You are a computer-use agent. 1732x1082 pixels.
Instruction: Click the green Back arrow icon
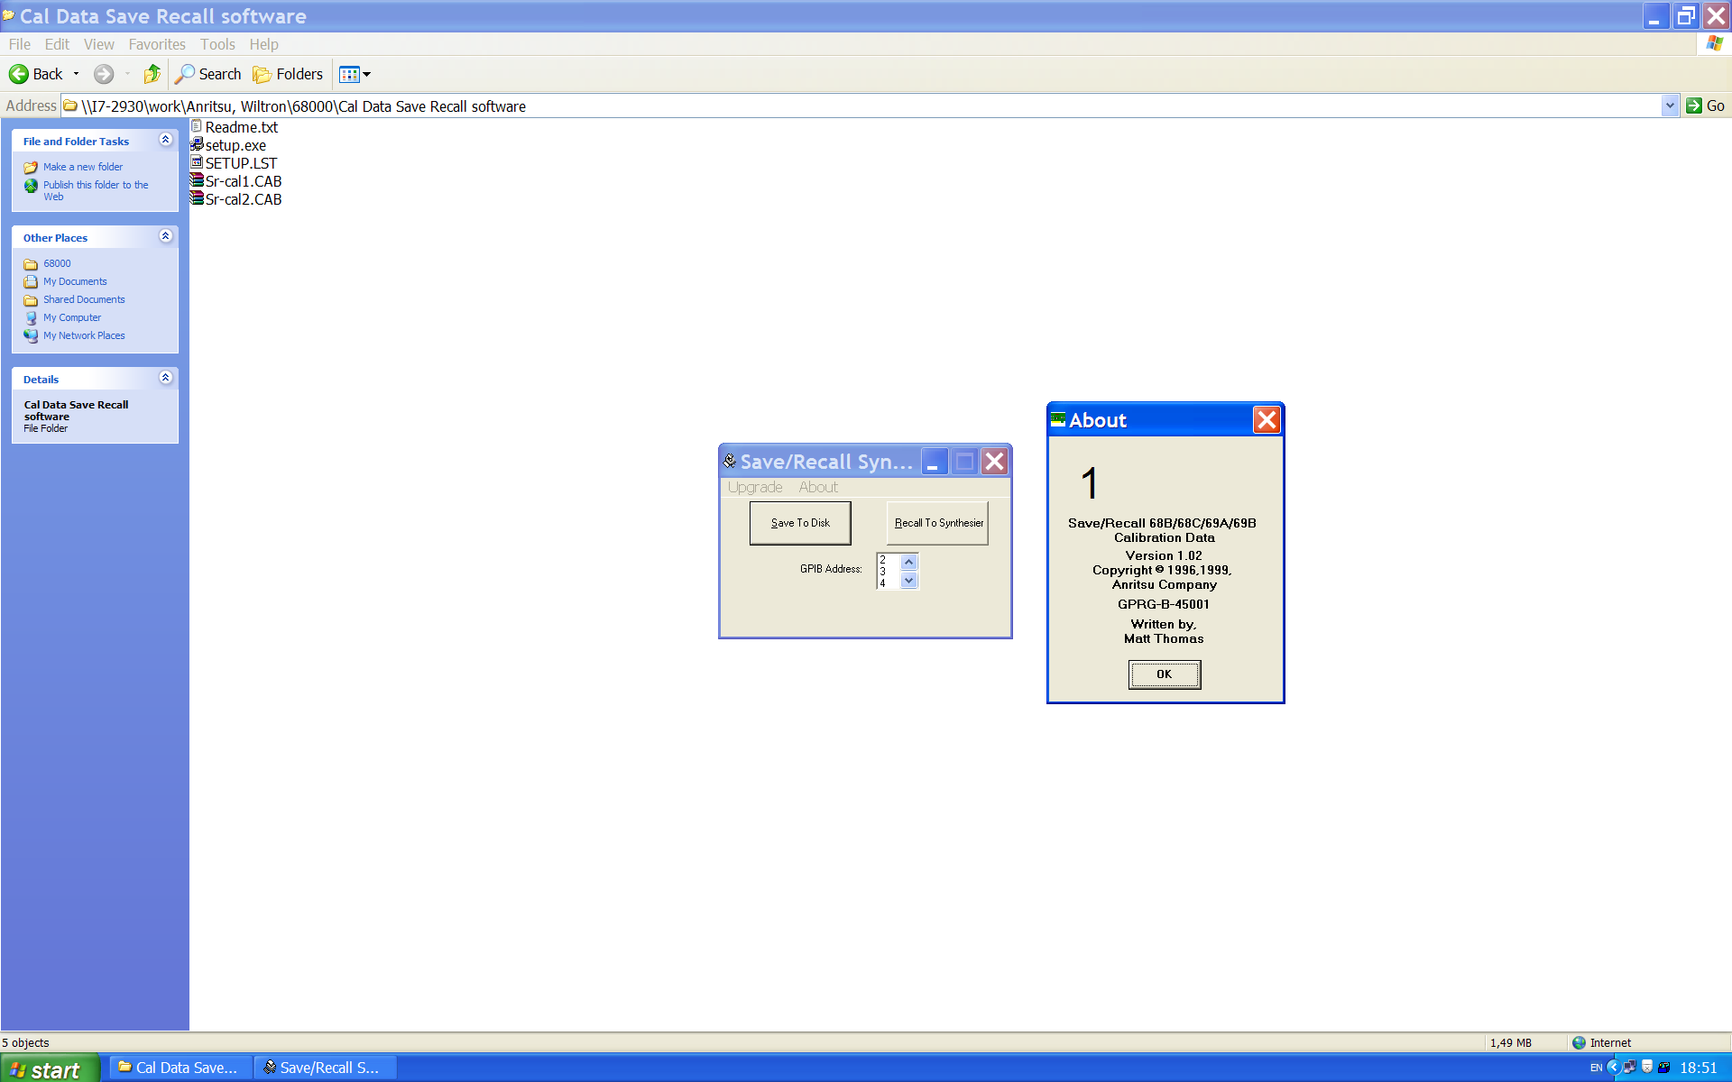(x=19, y=74)
